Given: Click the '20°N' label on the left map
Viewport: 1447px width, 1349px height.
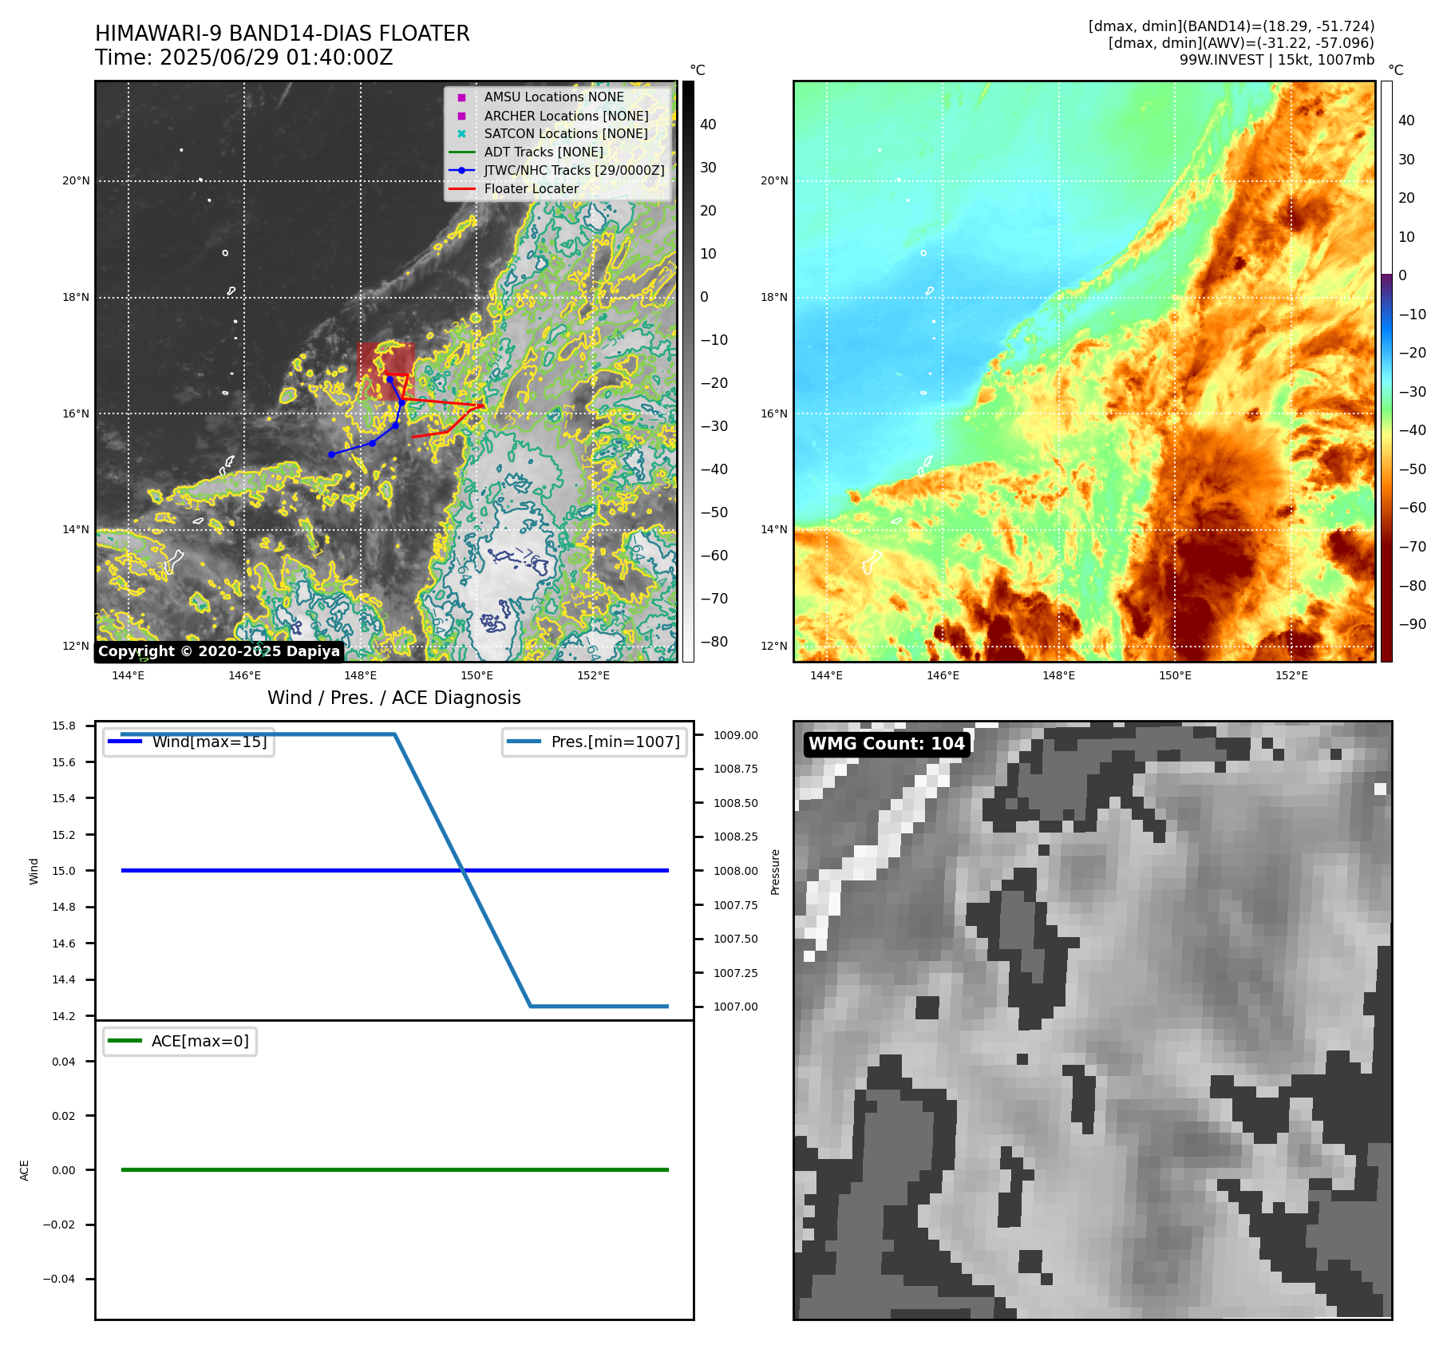Looking at the screenshot, I should pos(77,180).
